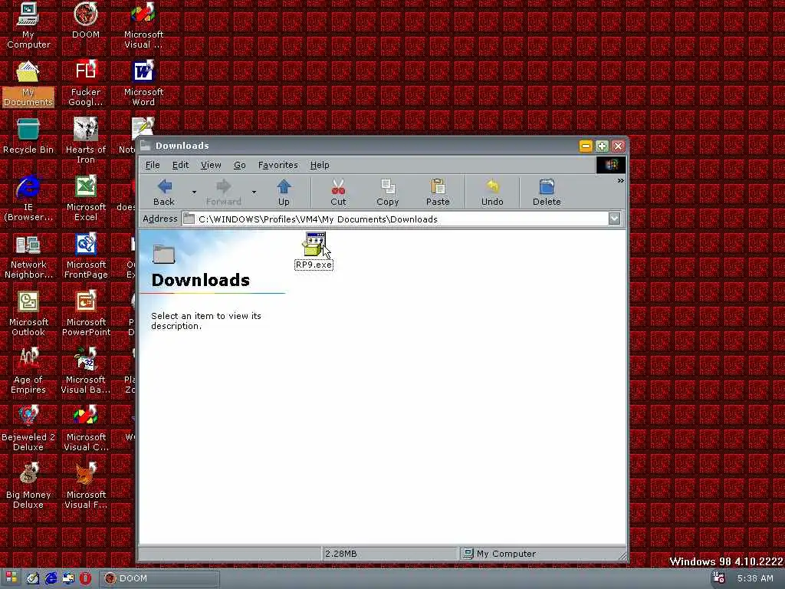Click the Show Desktop quick launch icon
Viewport: 785px width, 589px height.
33,578
